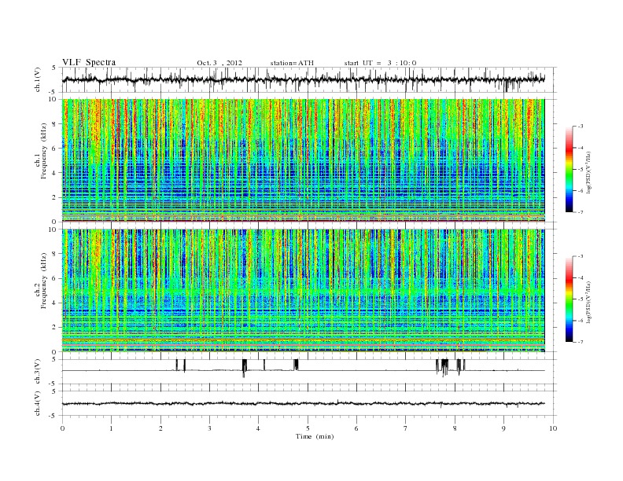
Task: Click the time axis tick label "5"
Action: (308, 428)
